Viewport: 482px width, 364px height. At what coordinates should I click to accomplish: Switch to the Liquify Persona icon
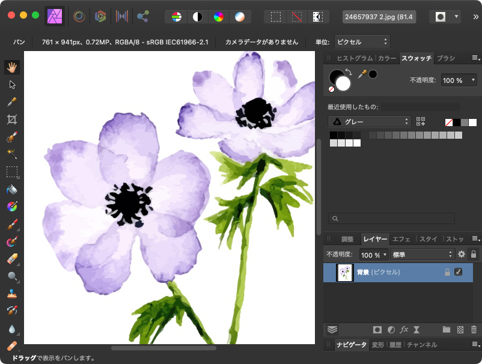pyautogui.click(x=79, y=16)
